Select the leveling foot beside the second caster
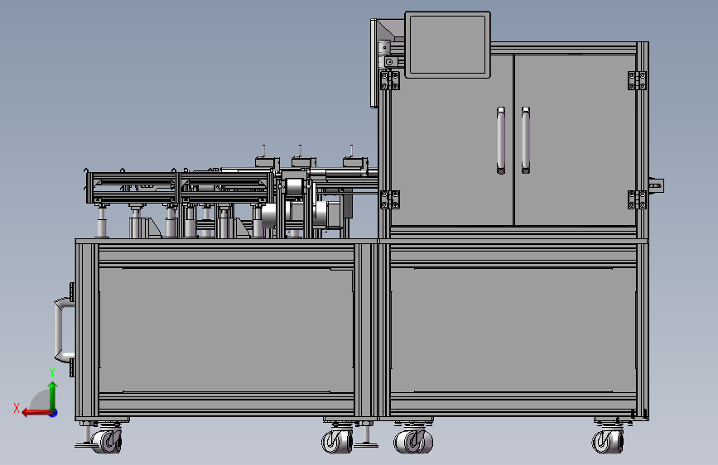The width and height of the screenshot is (718, 465). click(x=366, y=434)
